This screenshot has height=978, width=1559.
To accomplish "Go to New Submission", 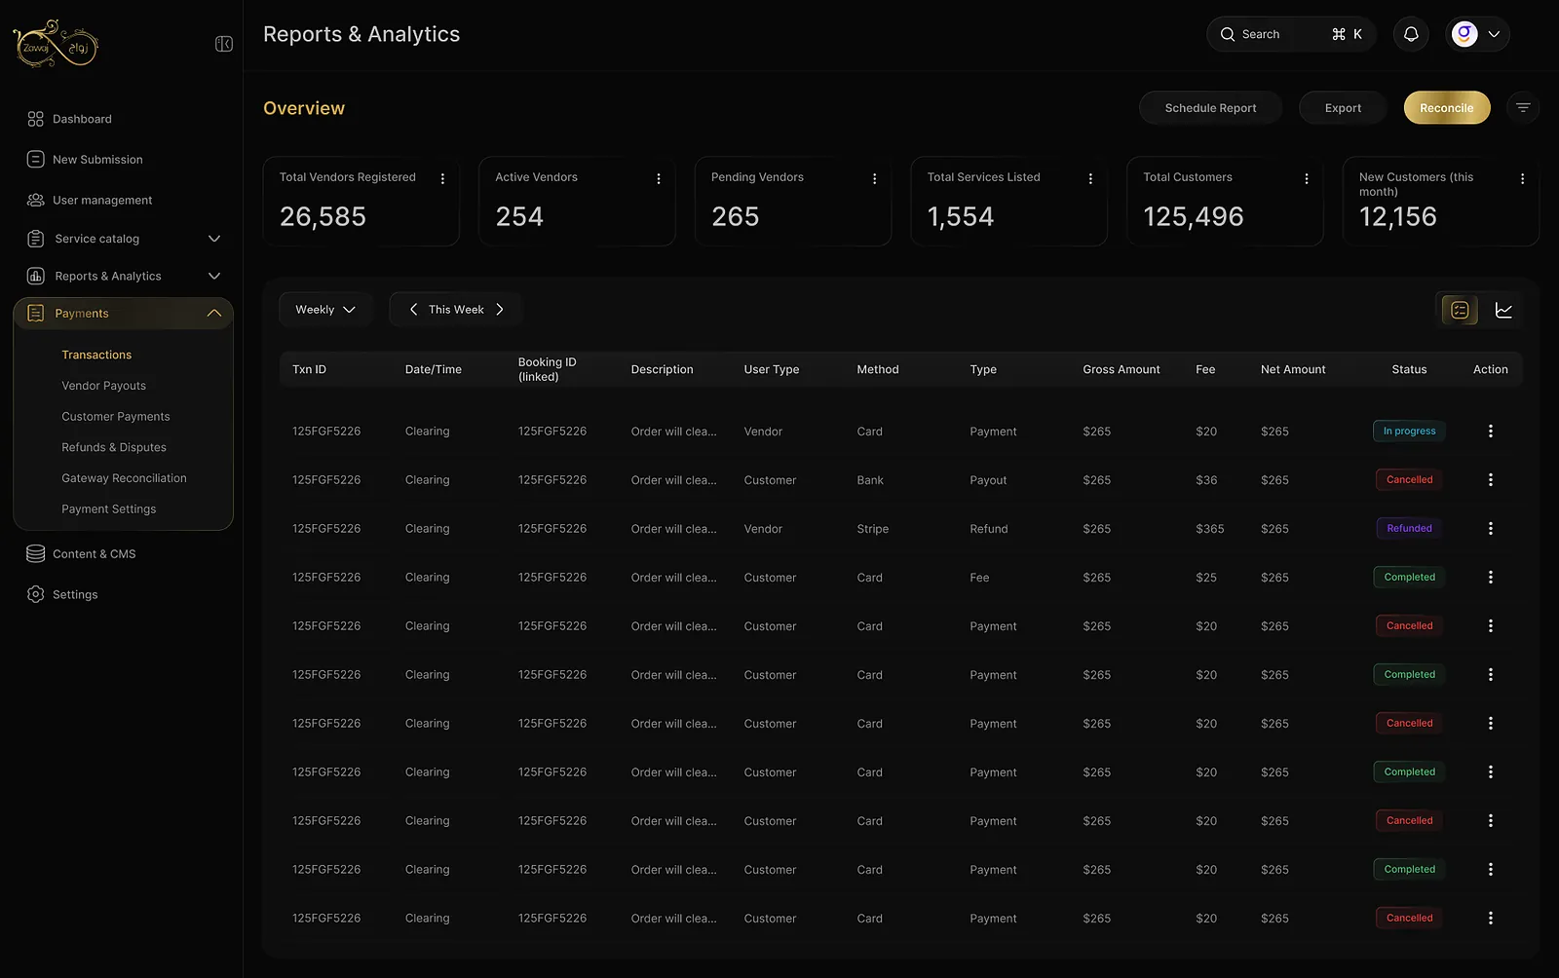I will click(85, 160).
